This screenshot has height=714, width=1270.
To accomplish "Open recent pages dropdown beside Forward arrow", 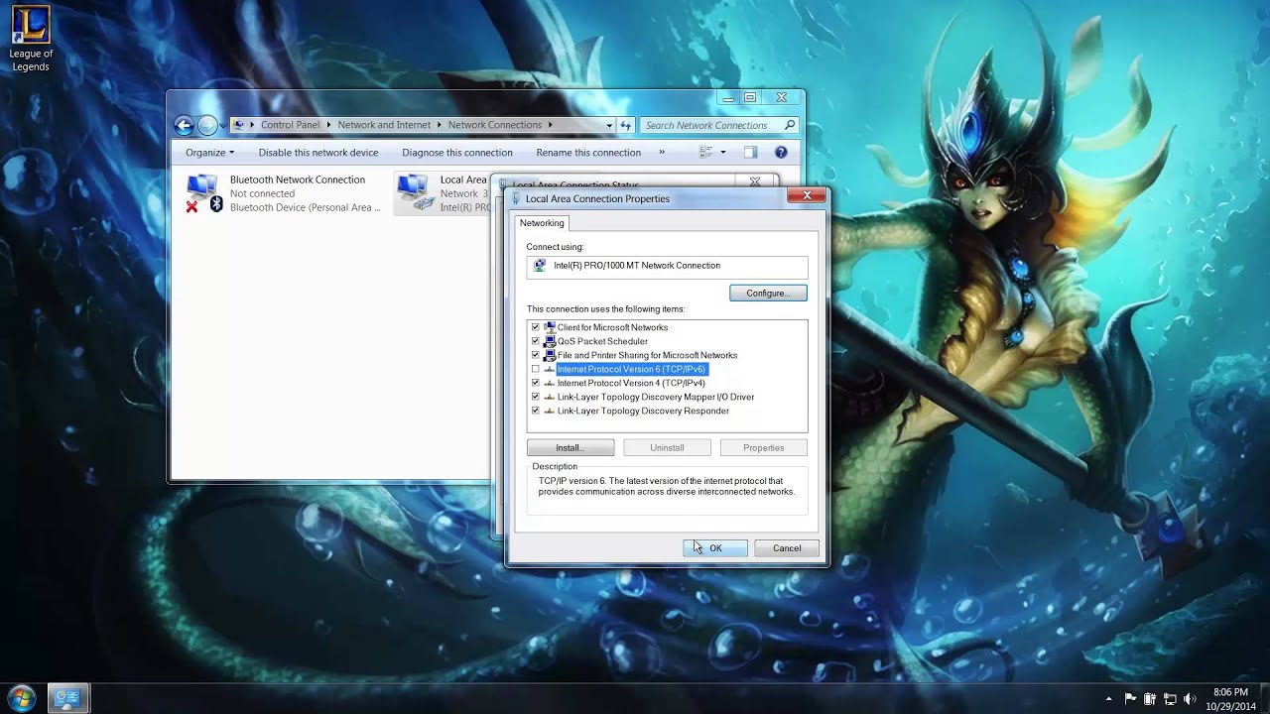I will pos(222,126).
